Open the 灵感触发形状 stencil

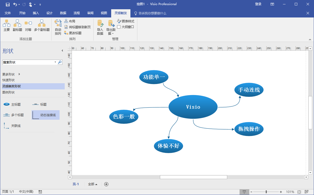(x=33, y=86)
